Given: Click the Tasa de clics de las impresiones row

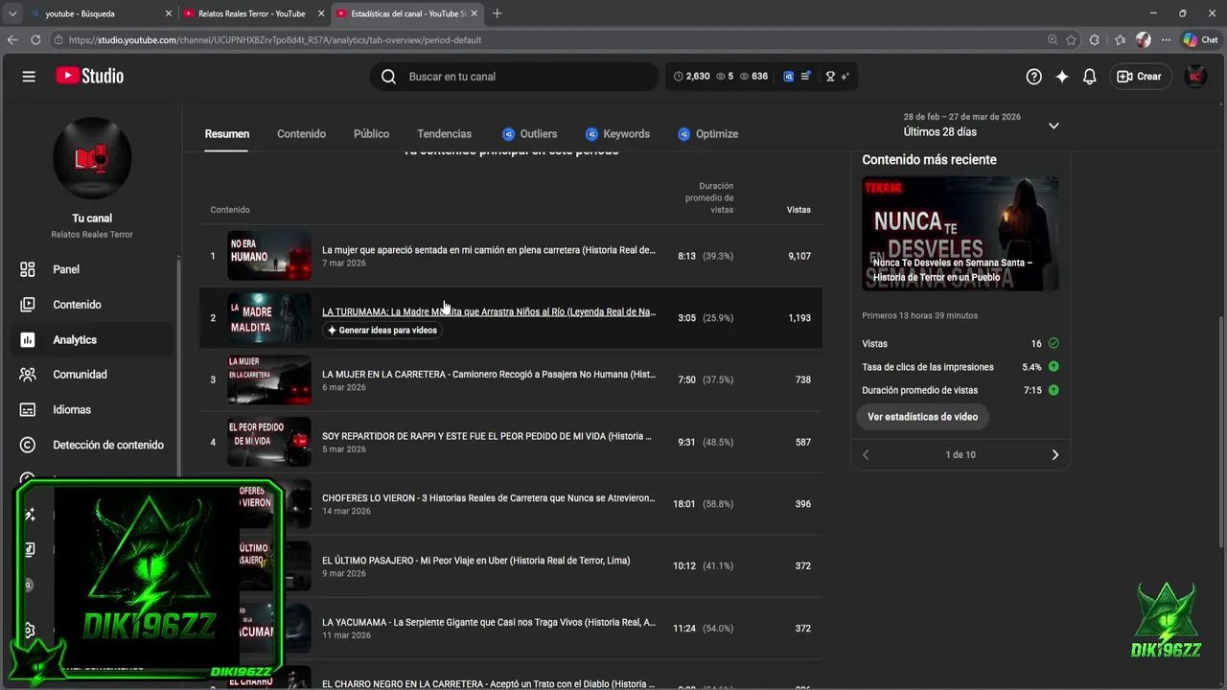Looking at the screenshot, I should [961, 367].
